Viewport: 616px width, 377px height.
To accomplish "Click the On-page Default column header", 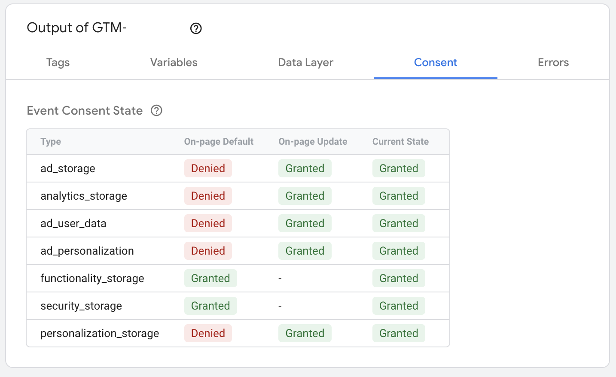I will point(219,142).
